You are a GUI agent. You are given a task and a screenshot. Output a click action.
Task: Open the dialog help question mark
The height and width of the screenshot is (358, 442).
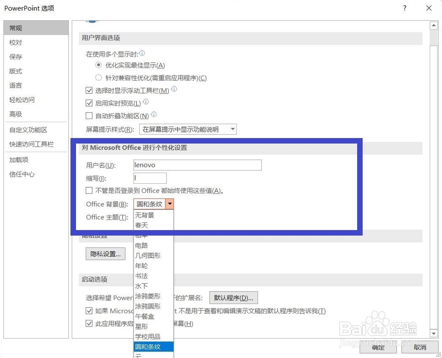click(x=404, y=8)
